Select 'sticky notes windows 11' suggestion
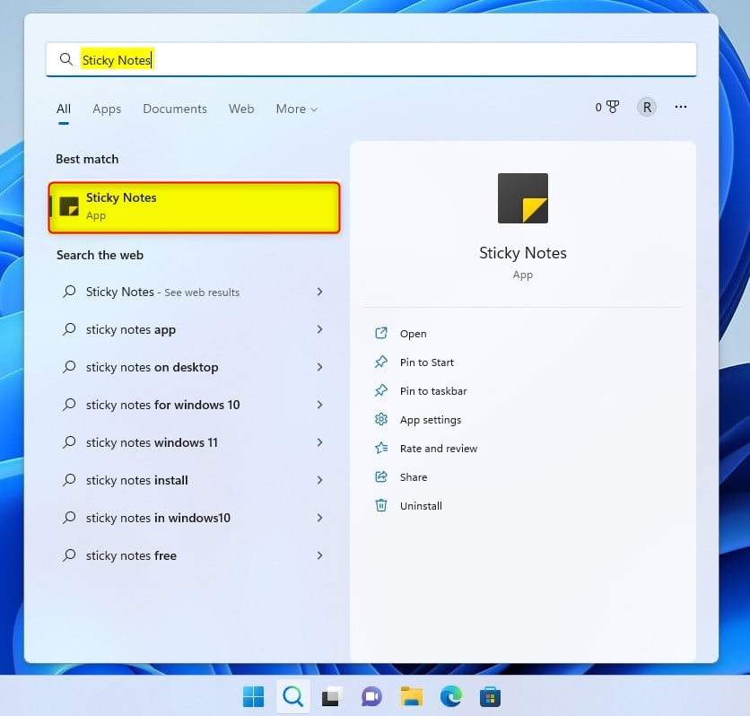This screenshot has width=750, height=716. tap(193, 442)
